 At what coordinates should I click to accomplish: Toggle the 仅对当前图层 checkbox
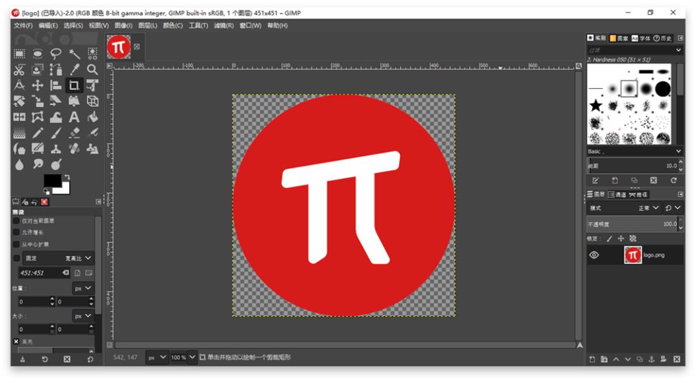(16, 220)
